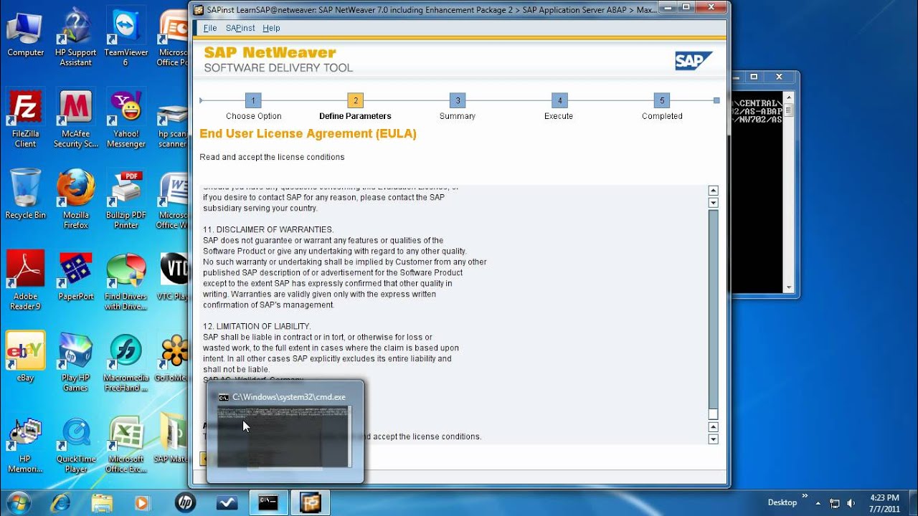The width and height of the screenshot is (918, 516).
Task: Open the File menu in SAPinst
Action: coord(210,28)
